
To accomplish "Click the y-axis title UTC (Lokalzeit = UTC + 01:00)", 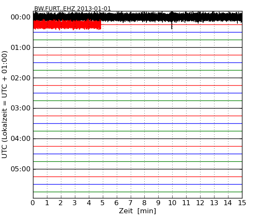I will coord(4,105).
